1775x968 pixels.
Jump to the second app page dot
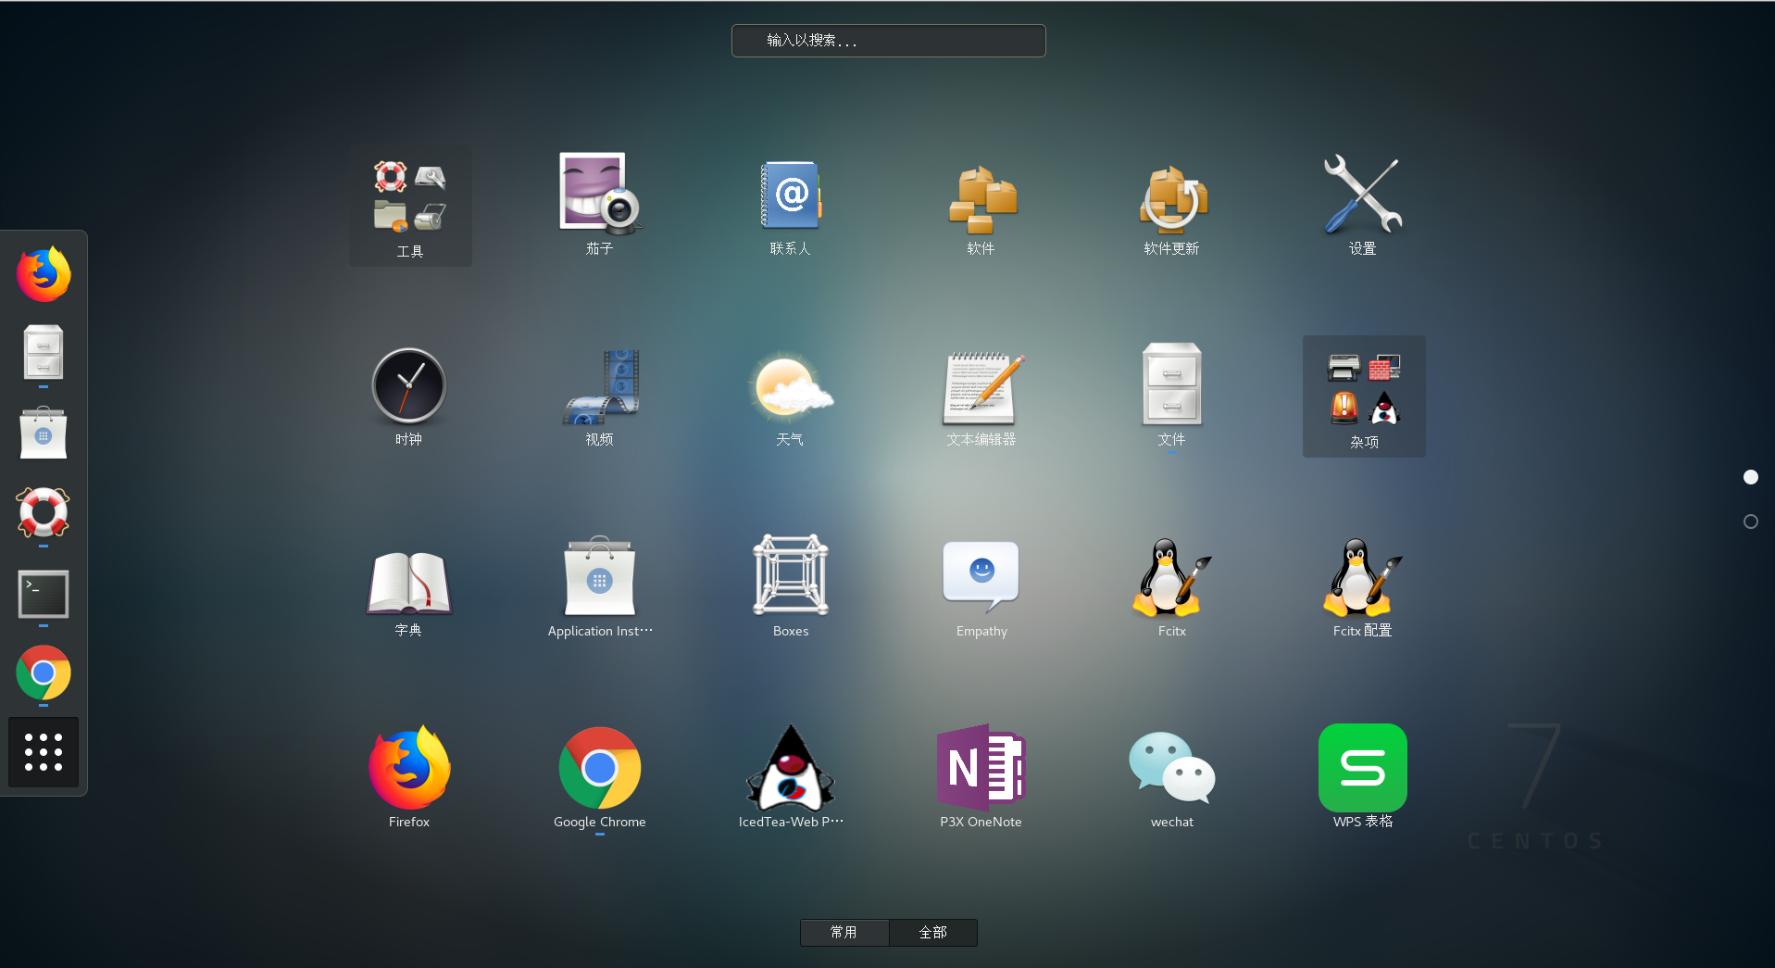(x=1750, y=522)
